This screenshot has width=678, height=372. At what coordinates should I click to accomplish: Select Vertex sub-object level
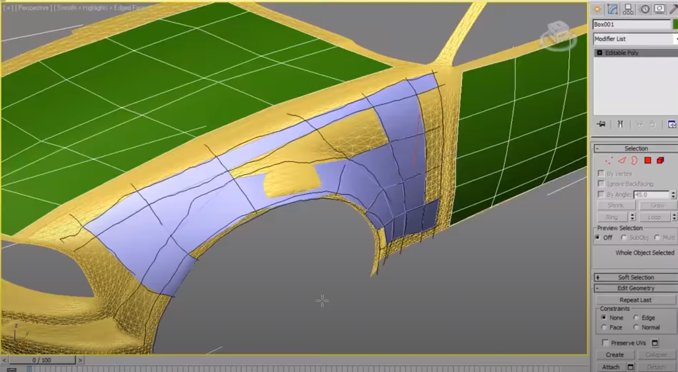click(609, 160)
